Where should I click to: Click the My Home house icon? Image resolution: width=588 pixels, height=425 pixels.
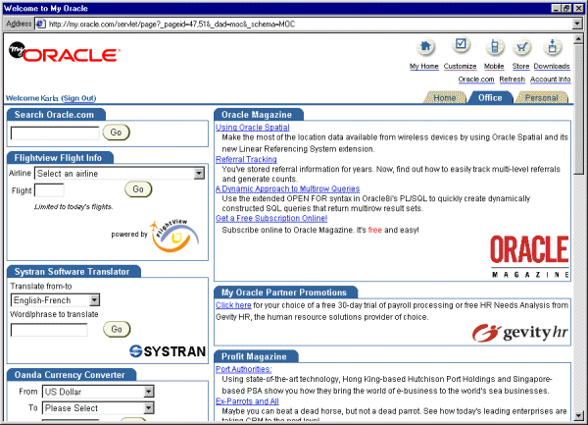(x=425, y=47)
